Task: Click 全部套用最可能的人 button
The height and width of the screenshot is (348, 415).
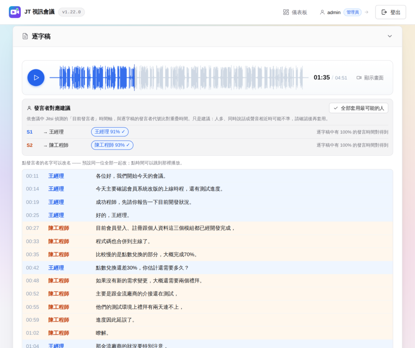Action: pos(359,108)
